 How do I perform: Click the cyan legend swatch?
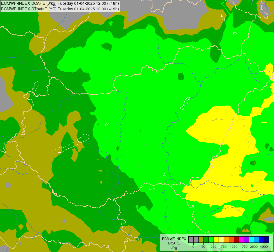(251, 240)
